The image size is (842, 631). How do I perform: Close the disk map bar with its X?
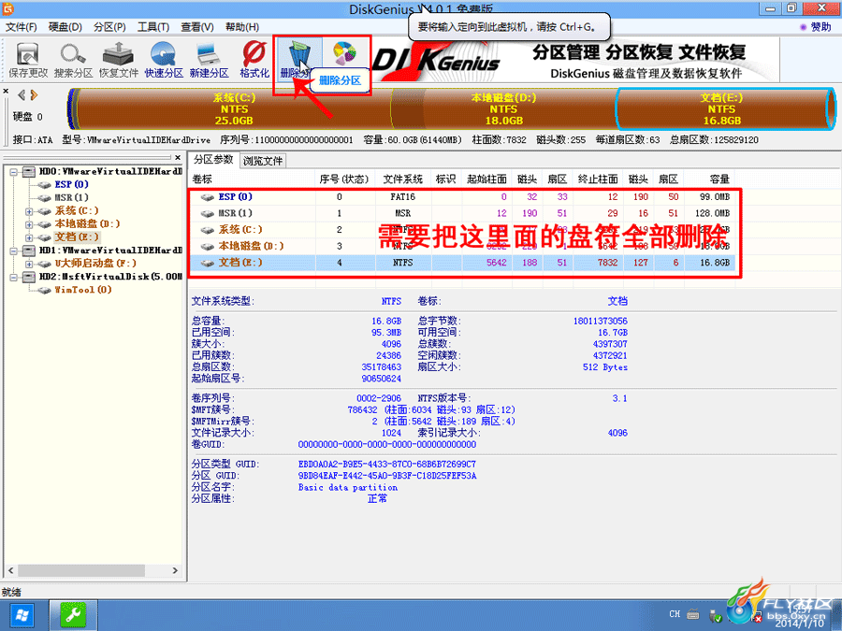click(6, 92)
